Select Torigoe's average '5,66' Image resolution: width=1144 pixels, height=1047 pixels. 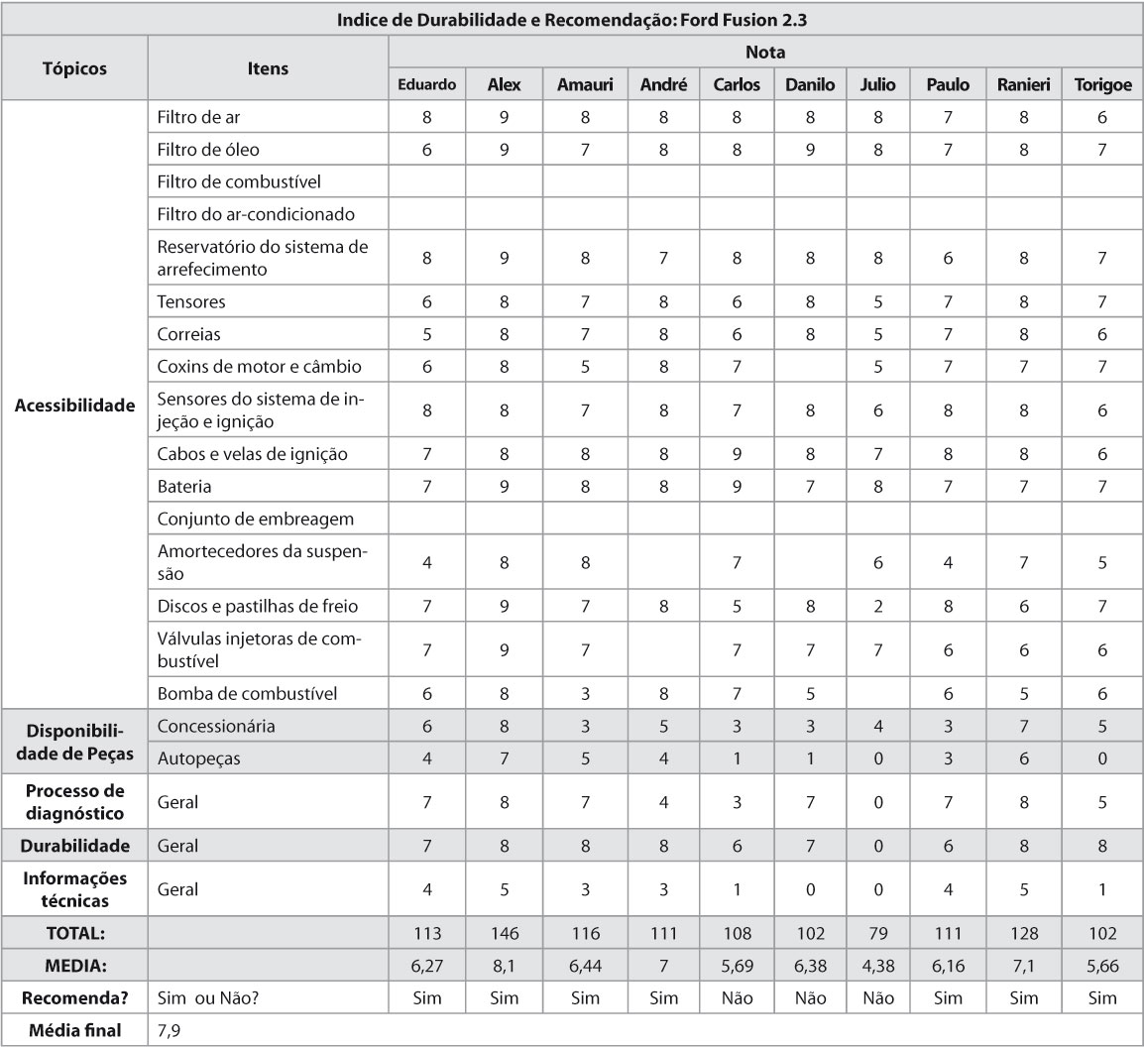coord(1102,966)
